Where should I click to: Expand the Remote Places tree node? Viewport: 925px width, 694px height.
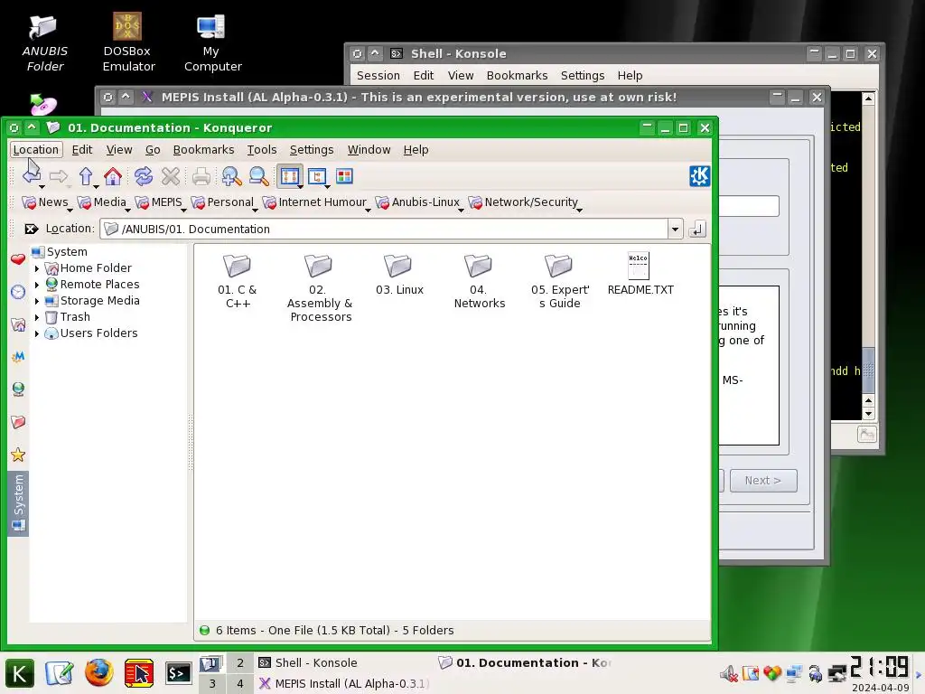click(x=36, y=285)
